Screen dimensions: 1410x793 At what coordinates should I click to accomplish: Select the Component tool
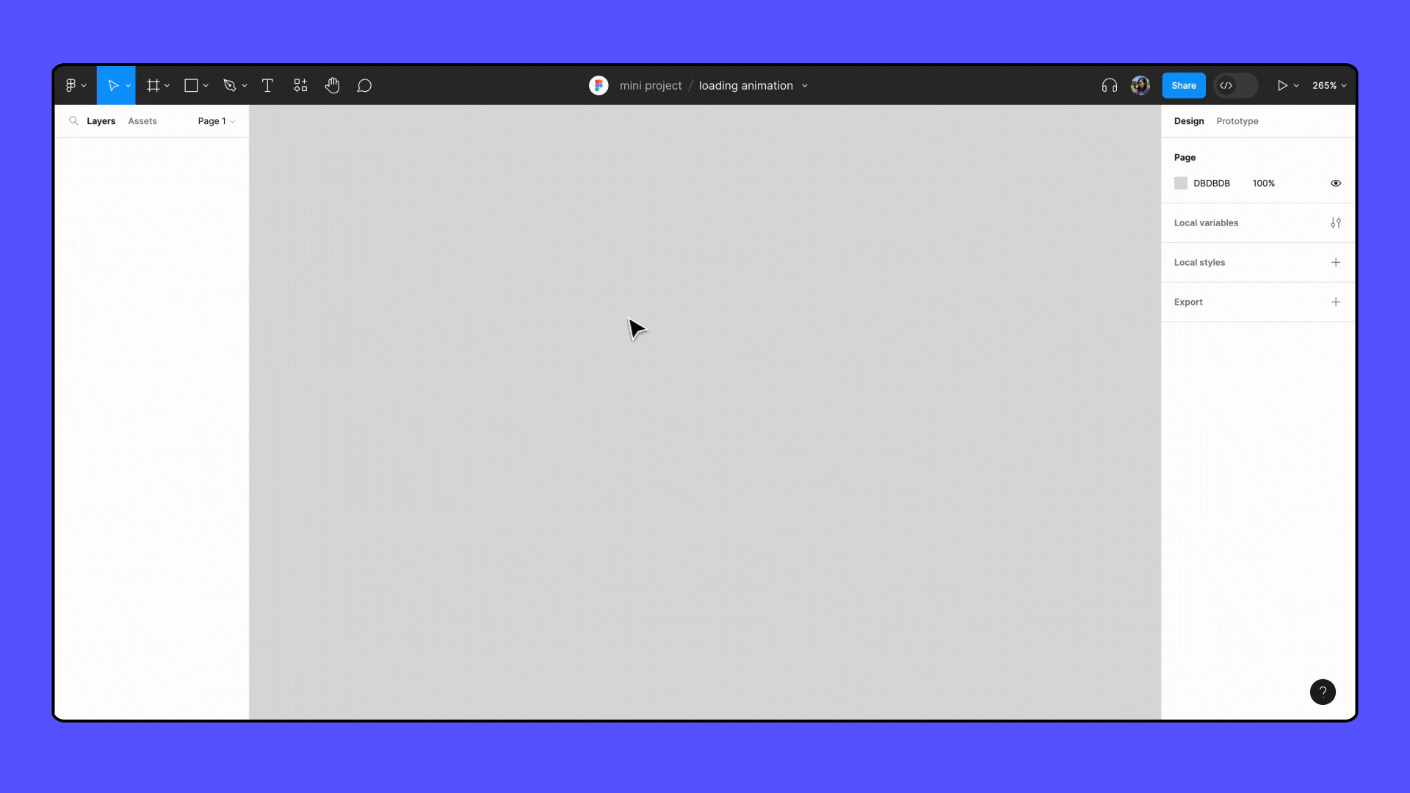pos(300,85)
